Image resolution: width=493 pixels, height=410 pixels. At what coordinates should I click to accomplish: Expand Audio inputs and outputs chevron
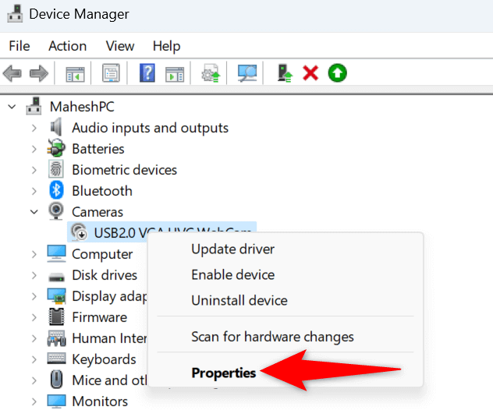(x=34, y=128)
